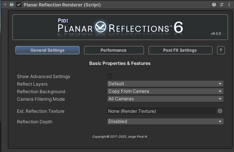Click the Copyright 2017-2025 Jorge Pinal N. text
234x152 pixels.
point(120,137)
